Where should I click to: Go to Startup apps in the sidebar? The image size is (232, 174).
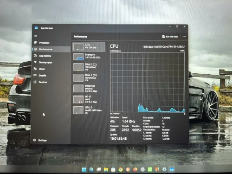pyautogui.click(x=51, y=62)
